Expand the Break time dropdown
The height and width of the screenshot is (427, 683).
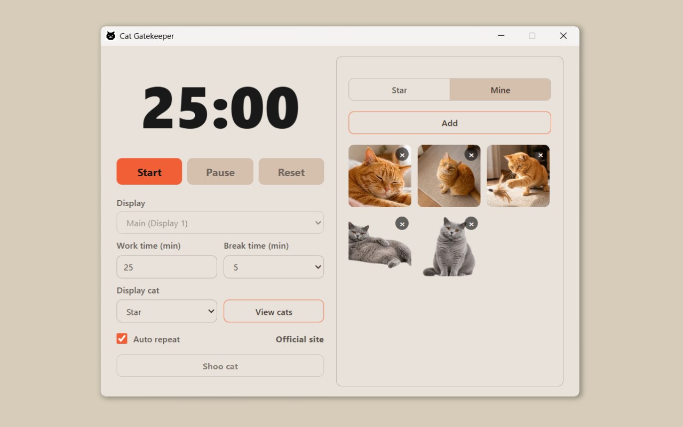pyautogui.click(x=274, y=267)
